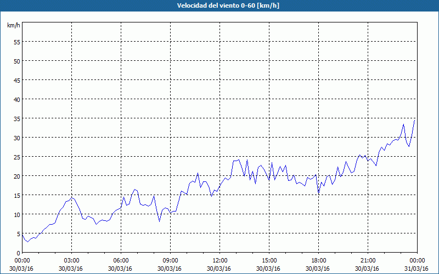Click the y-axis value 55

[17, 42]
